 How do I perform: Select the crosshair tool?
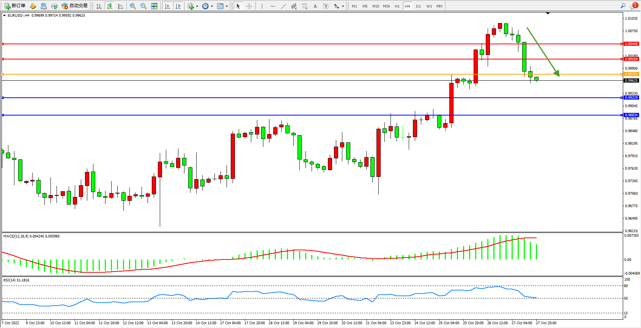click(x=249, y=6)
